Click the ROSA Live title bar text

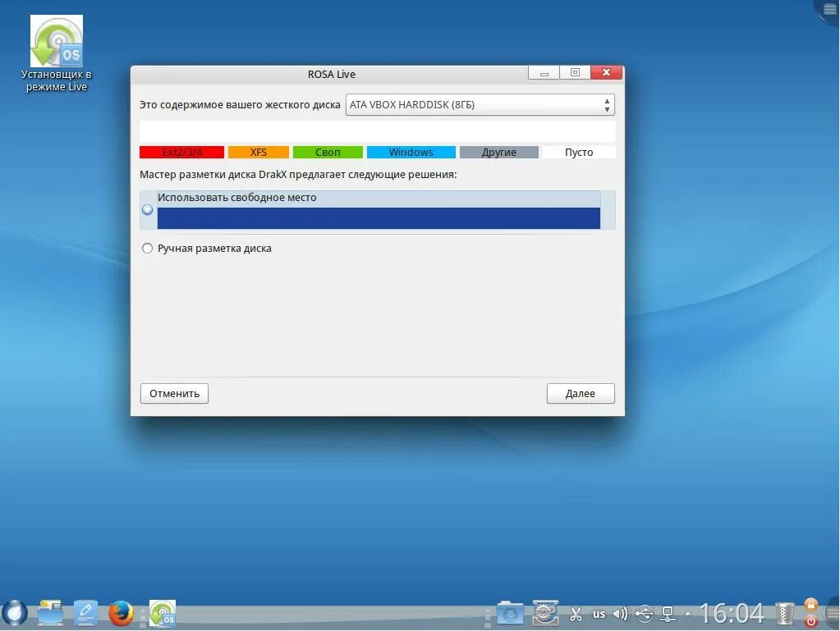331,75
